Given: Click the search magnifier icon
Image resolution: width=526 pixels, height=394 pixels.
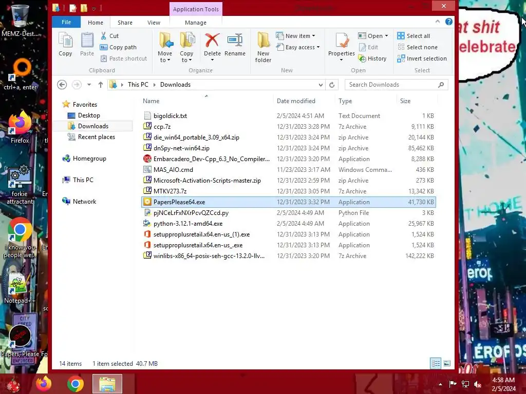Looking at the screenshot, I should click(441, 85).
